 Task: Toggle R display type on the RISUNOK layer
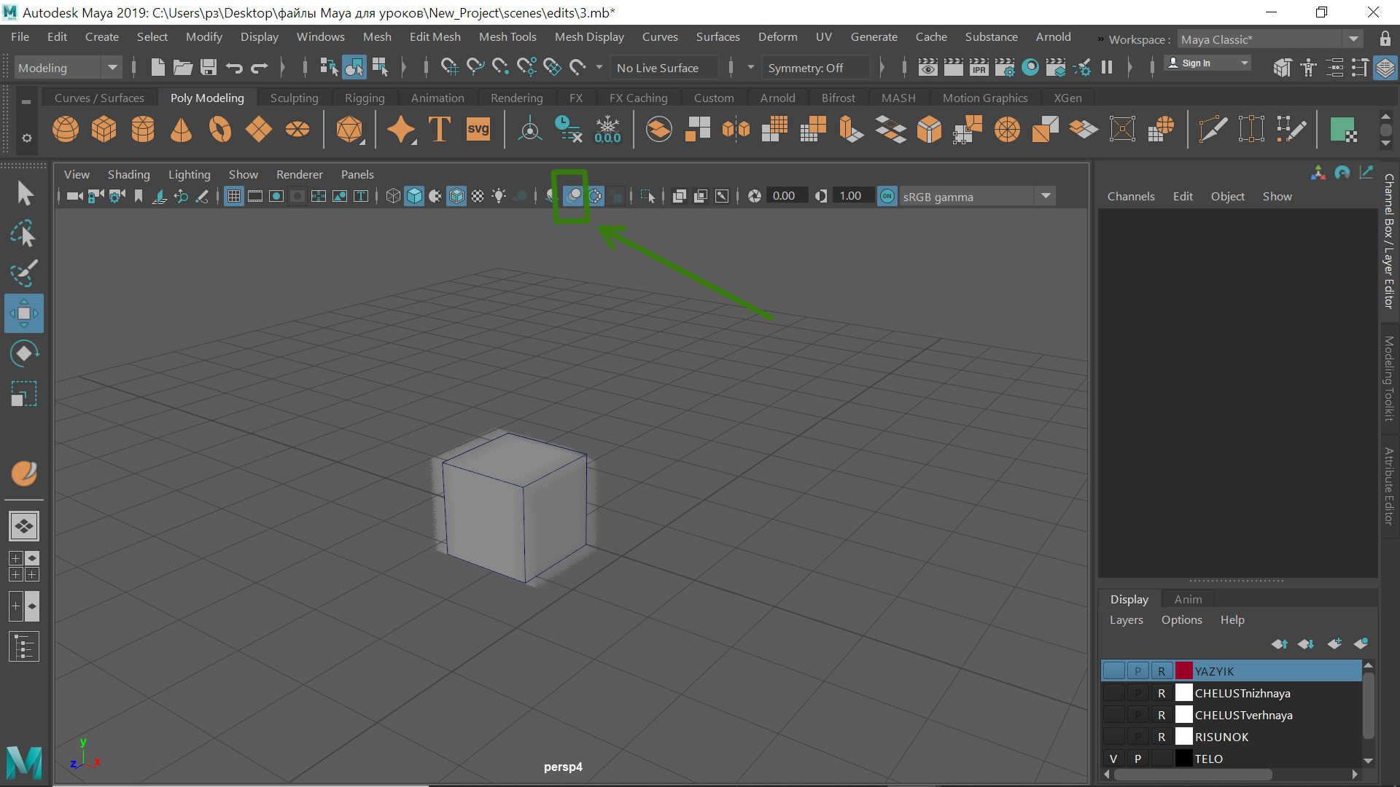tap(1162, 737)
